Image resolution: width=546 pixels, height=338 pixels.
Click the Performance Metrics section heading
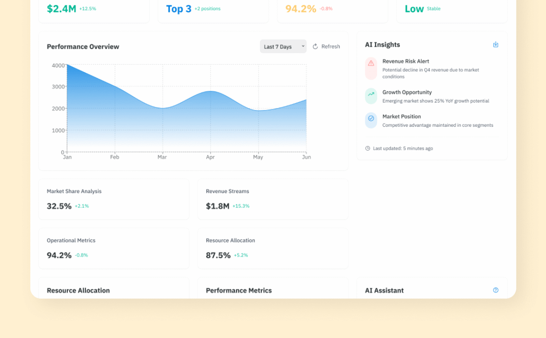[x=238, y=290]
